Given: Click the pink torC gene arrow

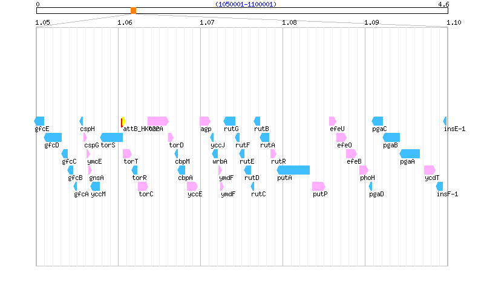Looking at the screenshot, I should pos(143,186).
